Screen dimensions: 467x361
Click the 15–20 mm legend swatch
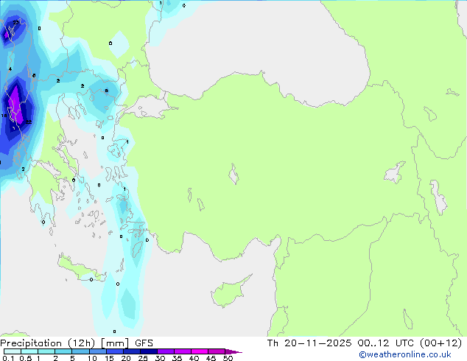click(115, 351)
